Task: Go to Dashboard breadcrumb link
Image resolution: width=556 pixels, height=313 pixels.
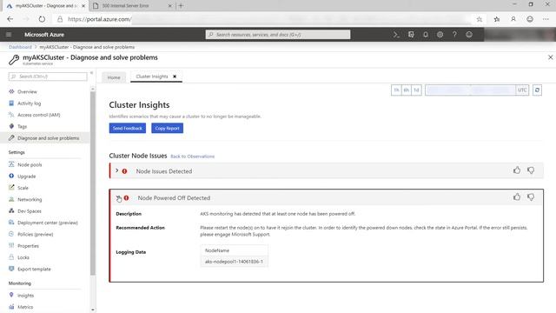Action: (x=20, y=47)
